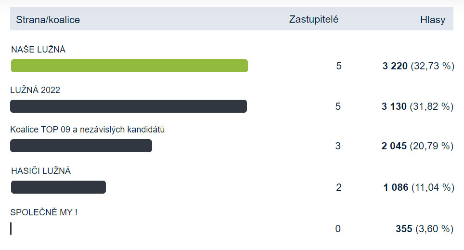Click seat count 2 for HASIČI LUŽNÁ

click(339, 187)
